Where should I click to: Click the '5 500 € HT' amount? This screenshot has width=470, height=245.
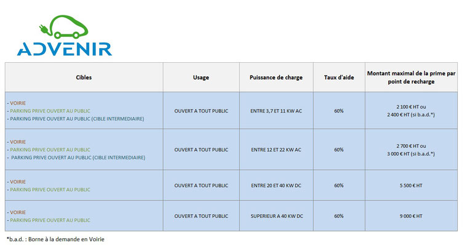411,186
